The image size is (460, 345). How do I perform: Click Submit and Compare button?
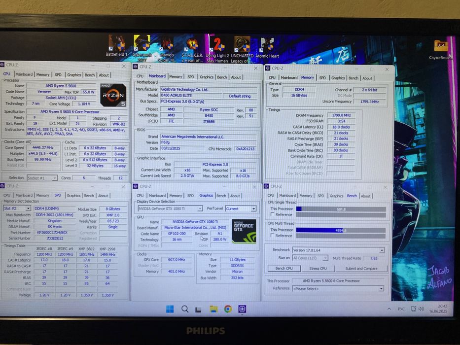361,269
